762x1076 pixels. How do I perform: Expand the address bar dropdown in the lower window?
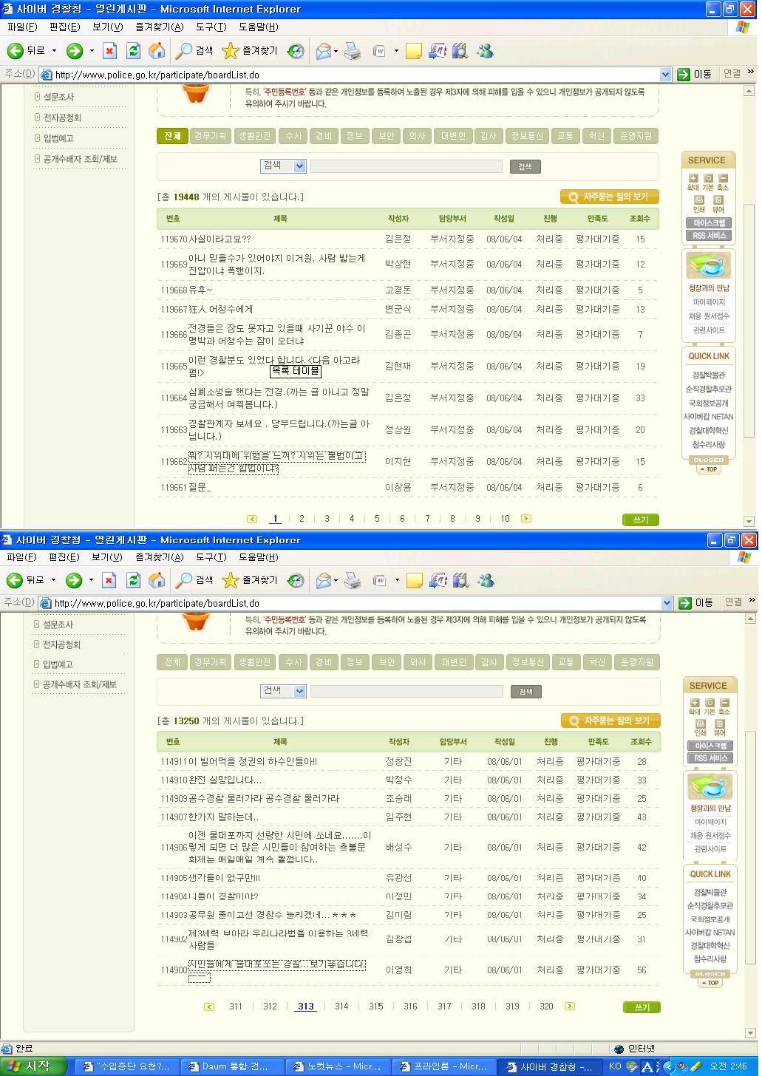tap(665, 603)
